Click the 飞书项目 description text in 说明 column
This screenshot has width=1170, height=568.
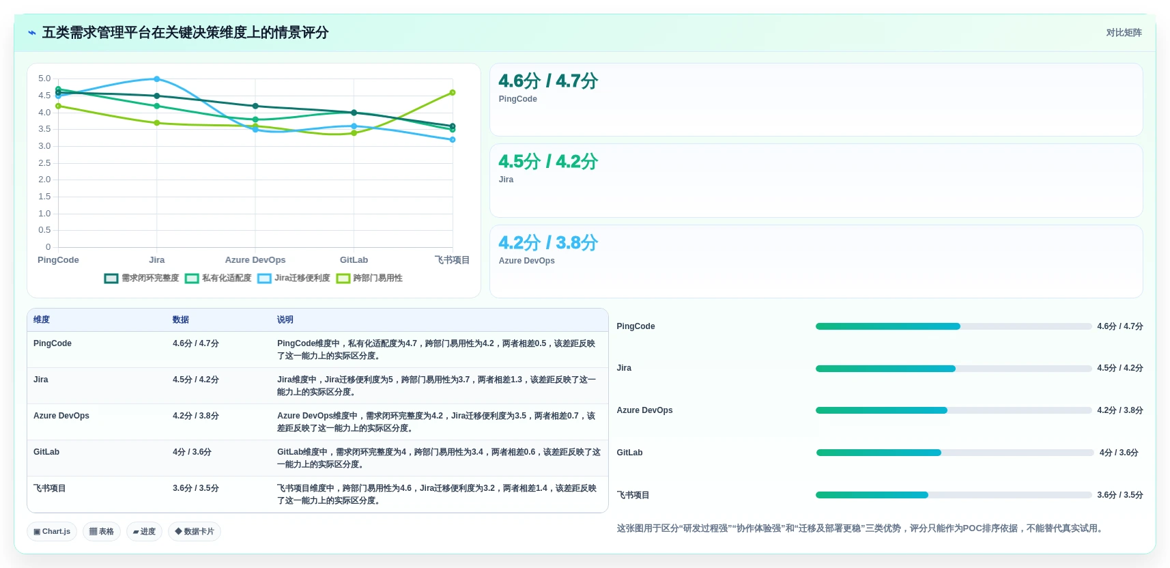(437, 494)
